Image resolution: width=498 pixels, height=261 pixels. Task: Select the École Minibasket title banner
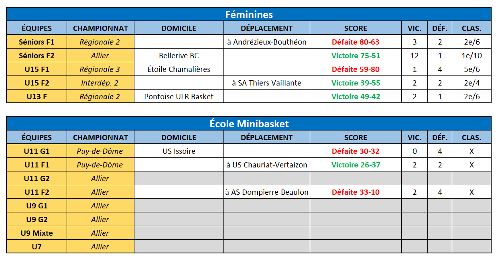coord(249,123)
